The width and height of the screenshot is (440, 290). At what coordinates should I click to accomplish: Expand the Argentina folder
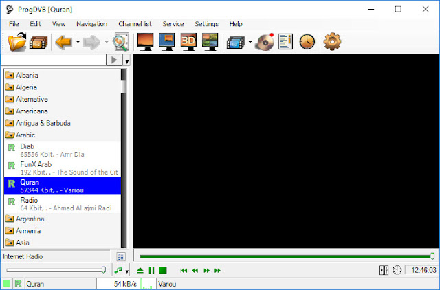tap(10, 219)
